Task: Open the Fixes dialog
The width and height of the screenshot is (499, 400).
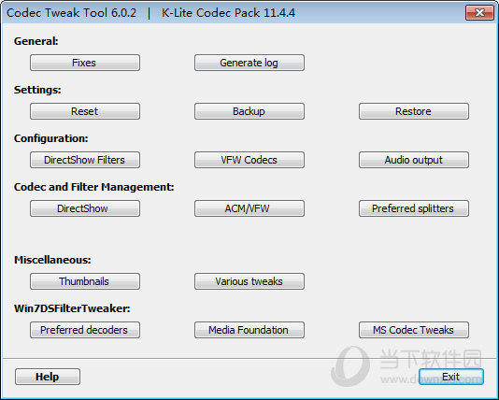Action: point(85,63)
